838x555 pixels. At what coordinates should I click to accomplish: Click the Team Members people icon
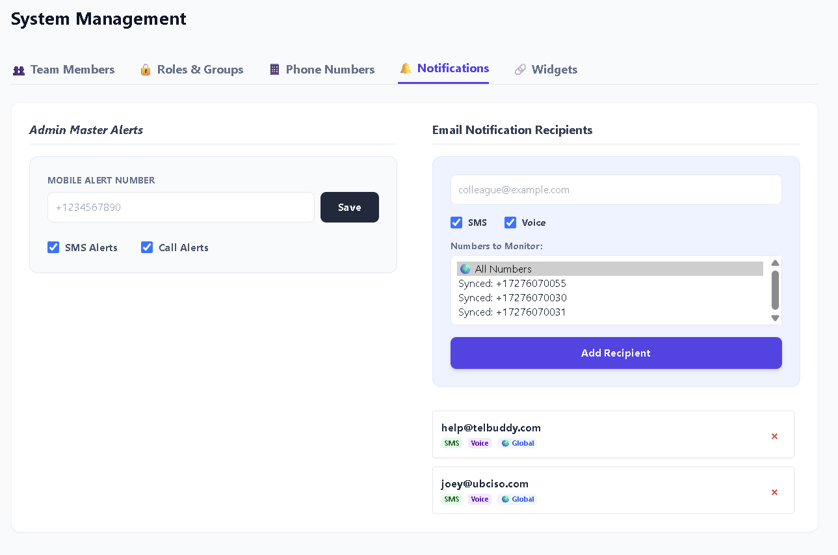(x=19, y=70)
